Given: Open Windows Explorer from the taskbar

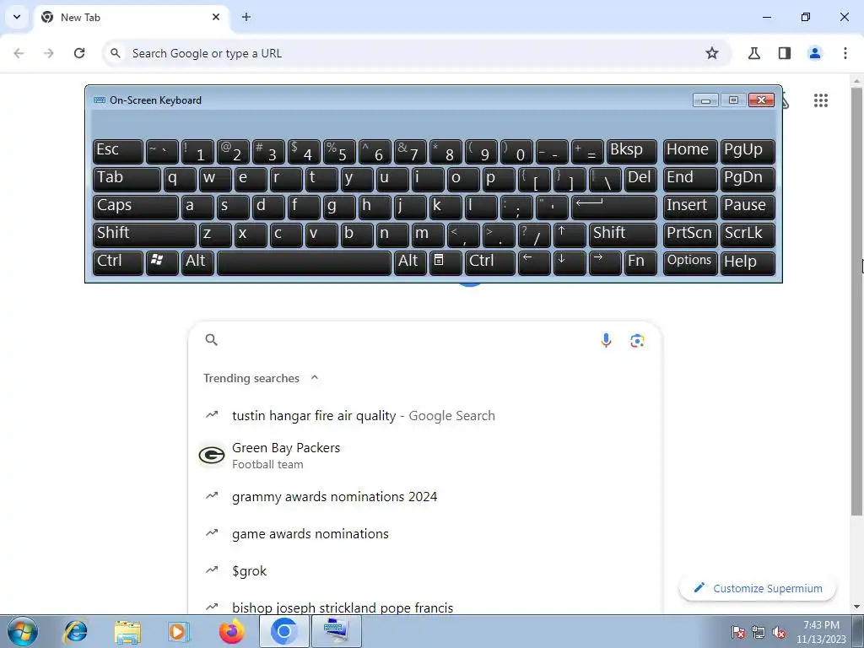Looking at the screenshot, I should 127,631.
